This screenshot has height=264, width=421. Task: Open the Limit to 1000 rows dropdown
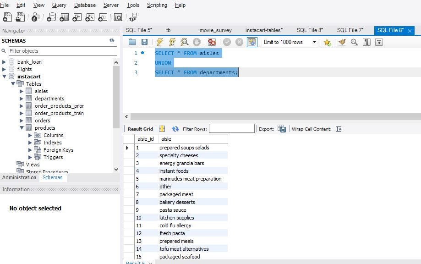tap(314, 42)
